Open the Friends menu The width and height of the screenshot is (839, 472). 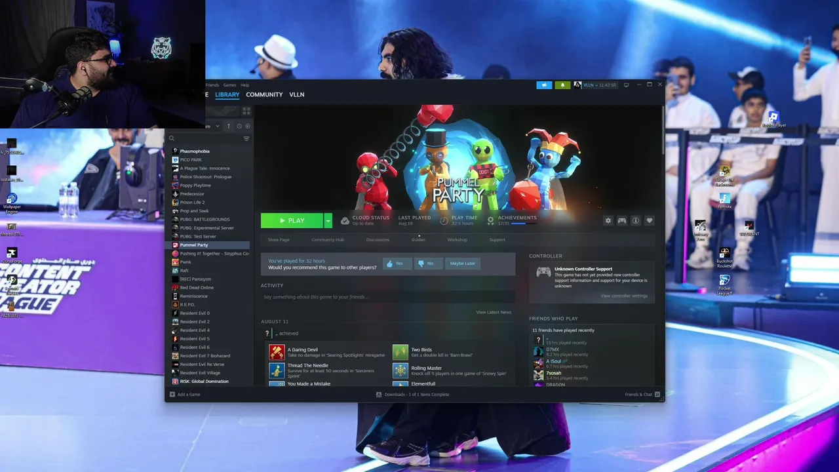[212, 85]
